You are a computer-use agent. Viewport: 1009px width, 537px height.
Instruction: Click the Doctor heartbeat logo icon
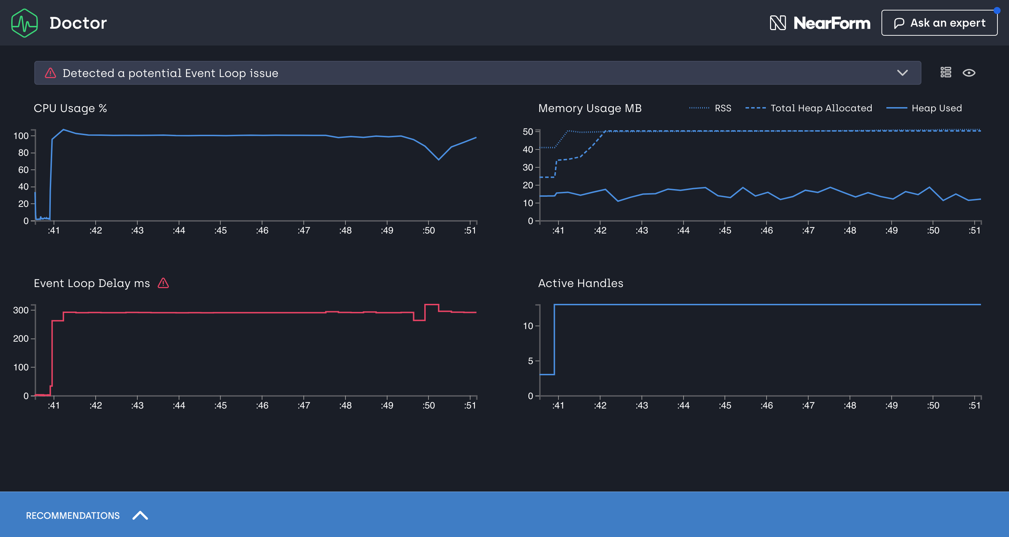(x=24, y=23)
